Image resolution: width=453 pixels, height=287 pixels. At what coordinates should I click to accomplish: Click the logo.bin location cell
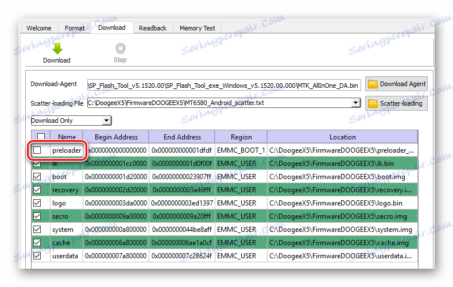pyautogui.click(x=343, y=203)
